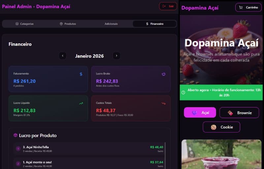264x169 pixels.
Task: Click the trending-up icon on Lucro Líquido
Action: [x=81, y=103]
